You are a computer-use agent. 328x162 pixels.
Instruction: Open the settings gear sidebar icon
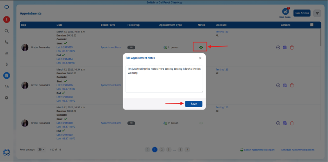(7, 98)
